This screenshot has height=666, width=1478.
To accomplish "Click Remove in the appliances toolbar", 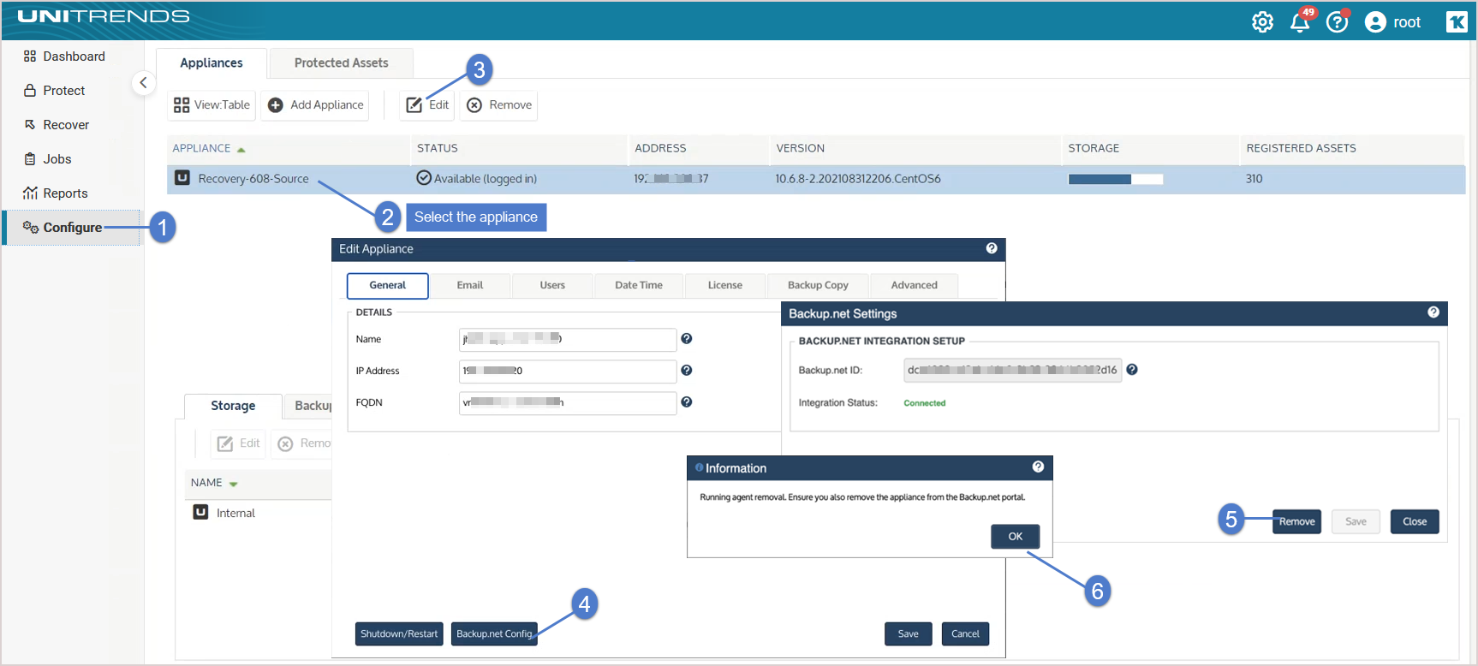I will pos(500,105).
